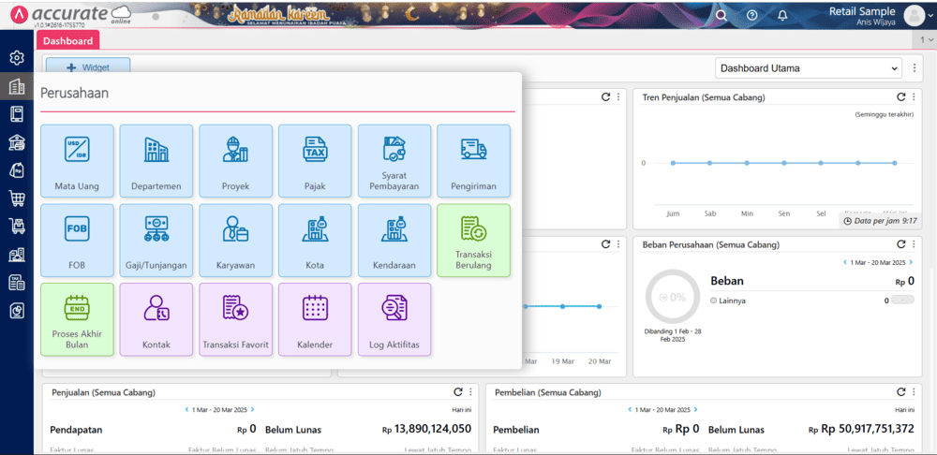The width and height of the screenshot is (937, 455).
Task: Open the Pajak tax tile
Action: click(x=315, y=161)
